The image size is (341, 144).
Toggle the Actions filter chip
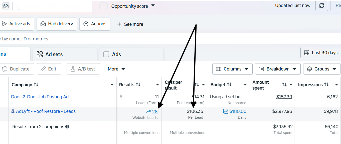pyautogui.click(x=95, y=24)
